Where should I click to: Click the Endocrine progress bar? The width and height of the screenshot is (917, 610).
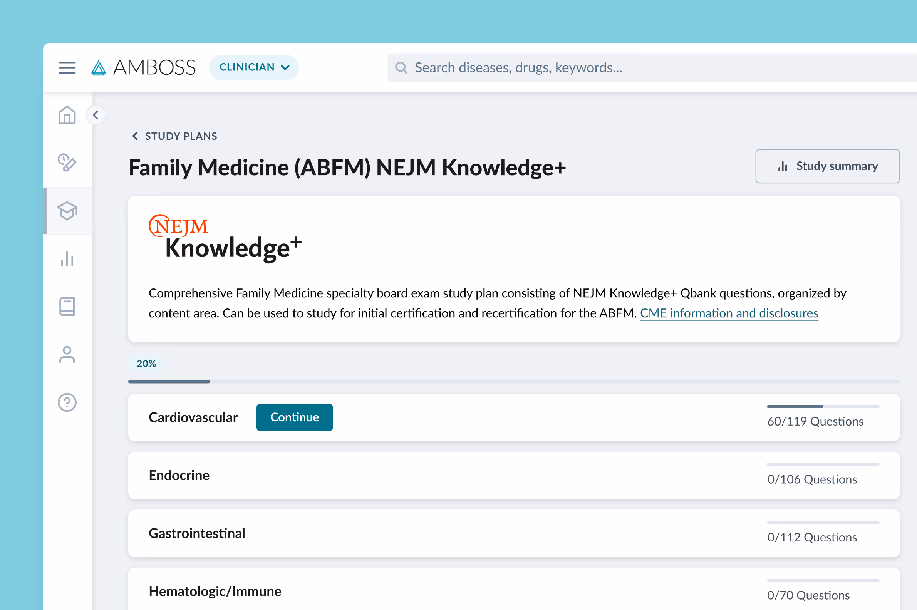coord(823,464)
